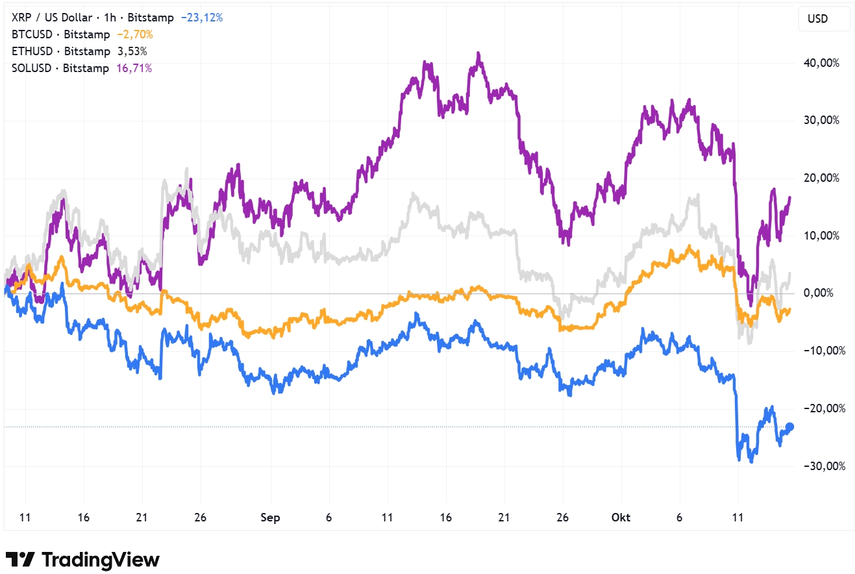
Task: Click the 40,00% price axis label
Action: pos(821,63)
